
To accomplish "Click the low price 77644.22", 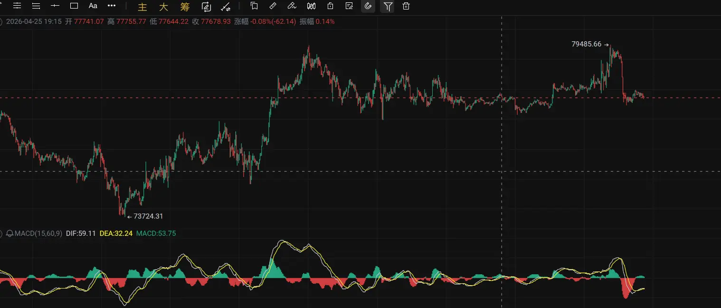I will pyautogui.click(x=173, y=22).
